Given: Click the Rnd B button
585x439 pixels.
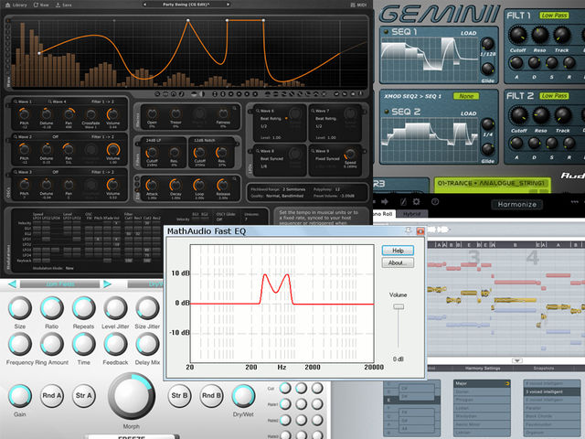Looking at the screenshot, I should [x=211, y=396].
